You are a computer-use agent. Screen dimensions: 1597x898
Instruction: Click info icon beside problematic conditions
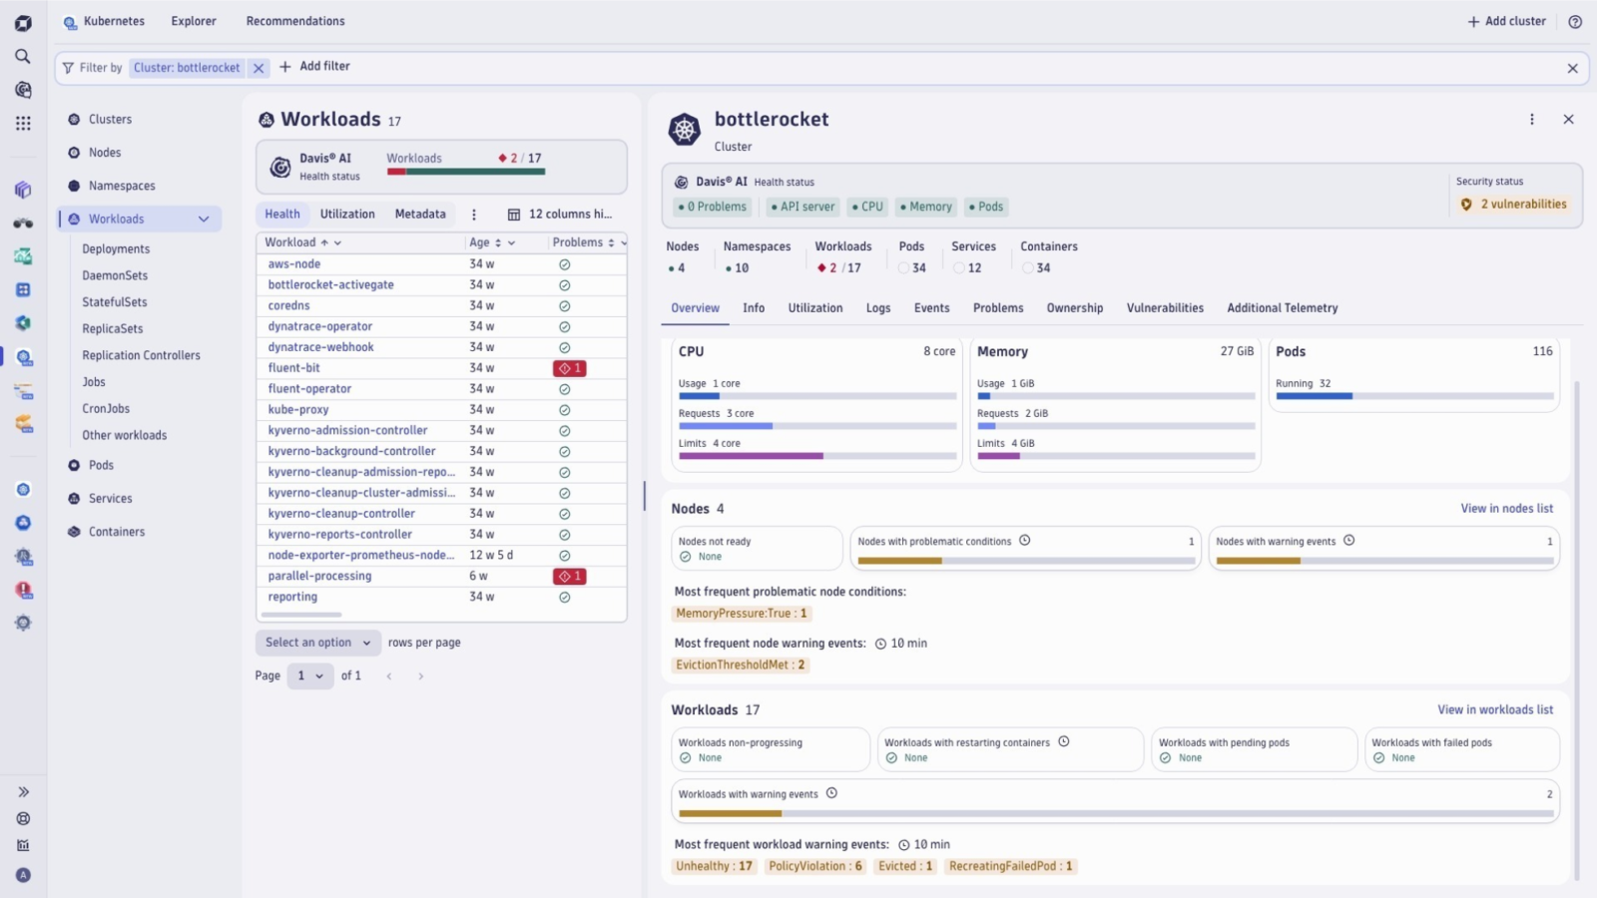1024,541
